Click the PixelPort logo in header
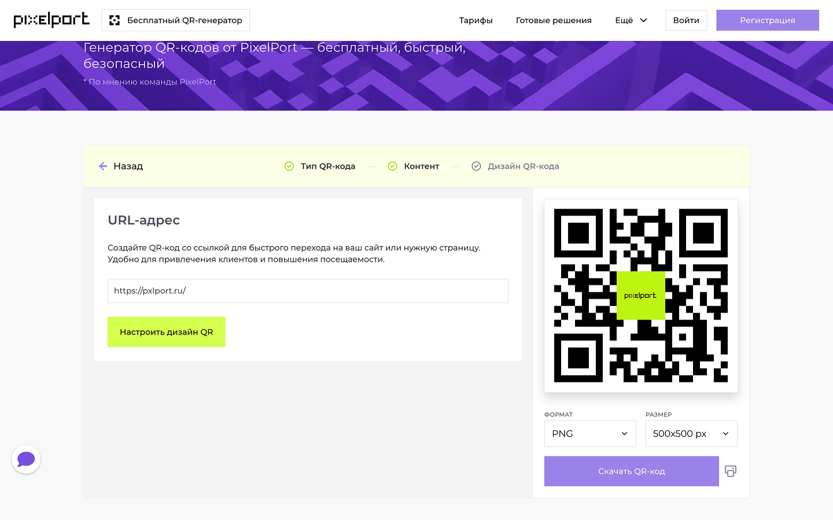The image size is (833, 520). (51, 20)
